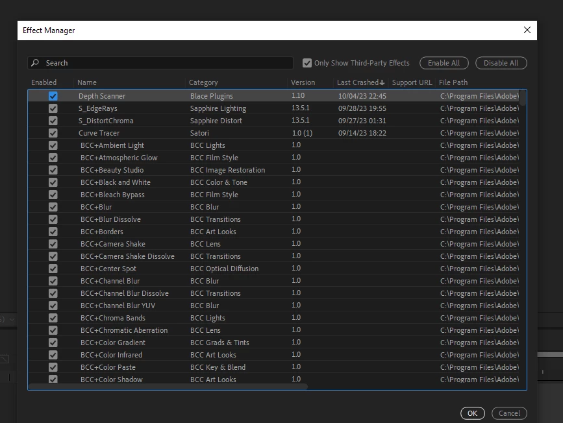
Task: Click crash date 10/04/23 22:45
Action: coord(362,96)
